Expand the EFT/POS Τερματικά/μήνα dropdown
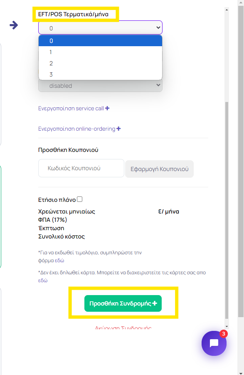Image resolution: width=244 pixels, height=375 pixels. 100,28
